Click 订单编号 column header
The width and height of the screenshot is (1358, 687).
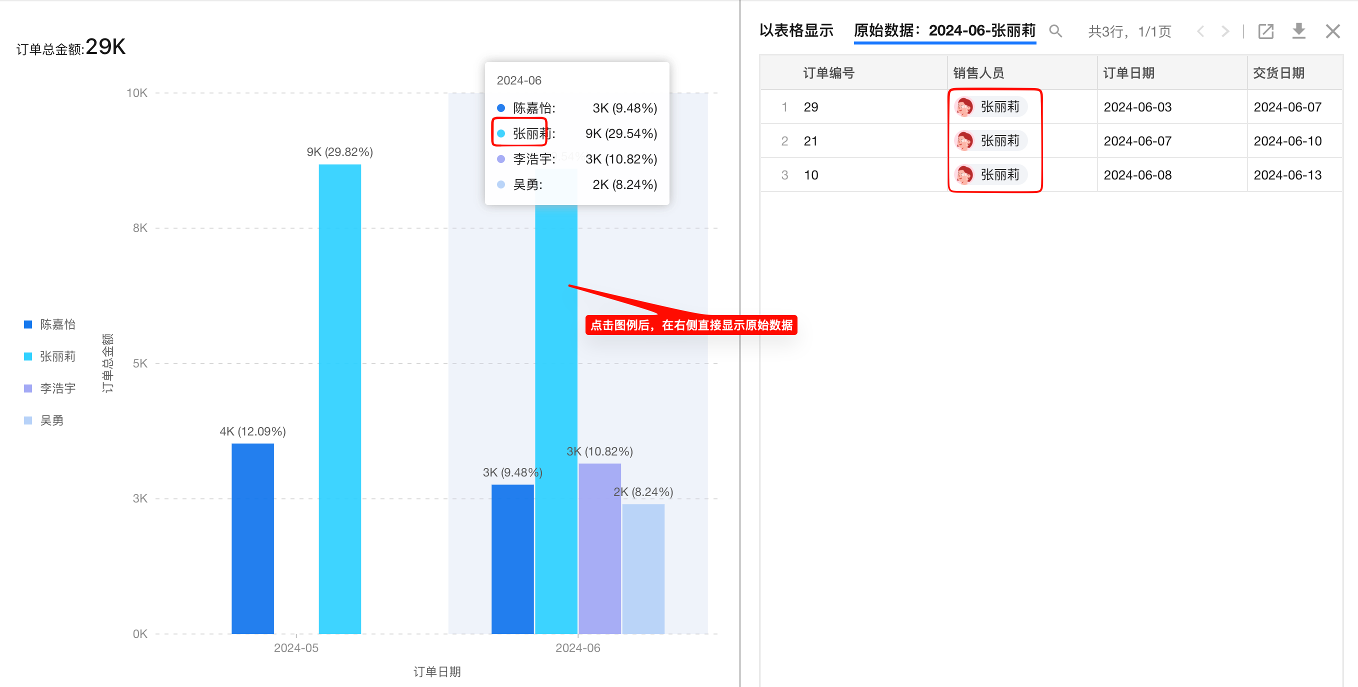tap(828, 73)
